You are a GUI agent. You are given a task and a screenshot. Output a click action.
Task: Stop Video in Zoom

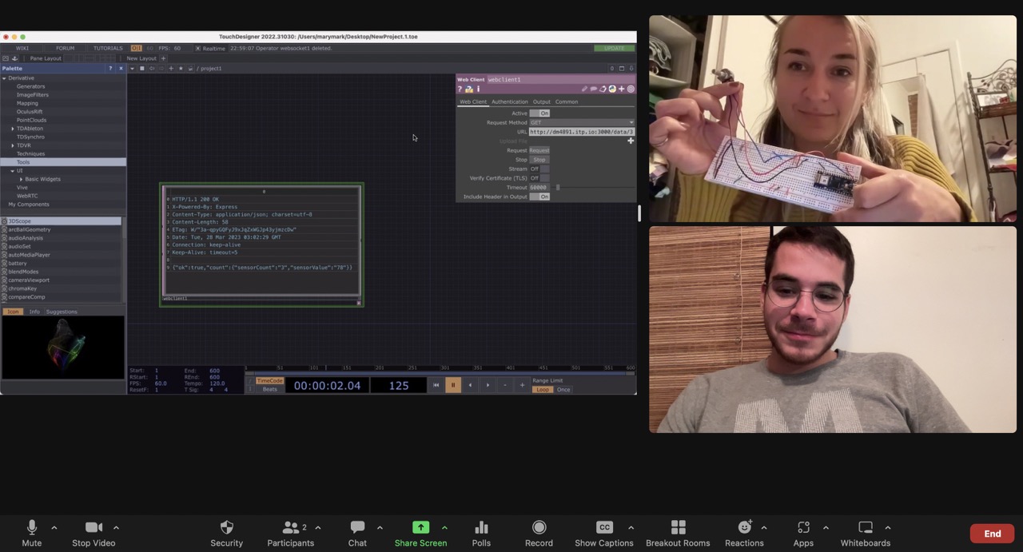pyautogui.click(x=94, y=534)
